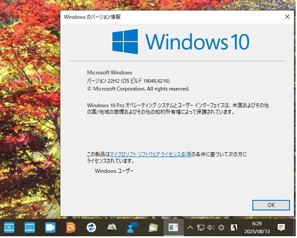
Task: Open the person with chat bubble app
Action: point(132,227)
